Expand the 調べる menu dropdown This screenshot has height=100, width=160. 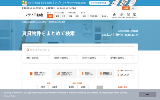(x=105, y=16)
